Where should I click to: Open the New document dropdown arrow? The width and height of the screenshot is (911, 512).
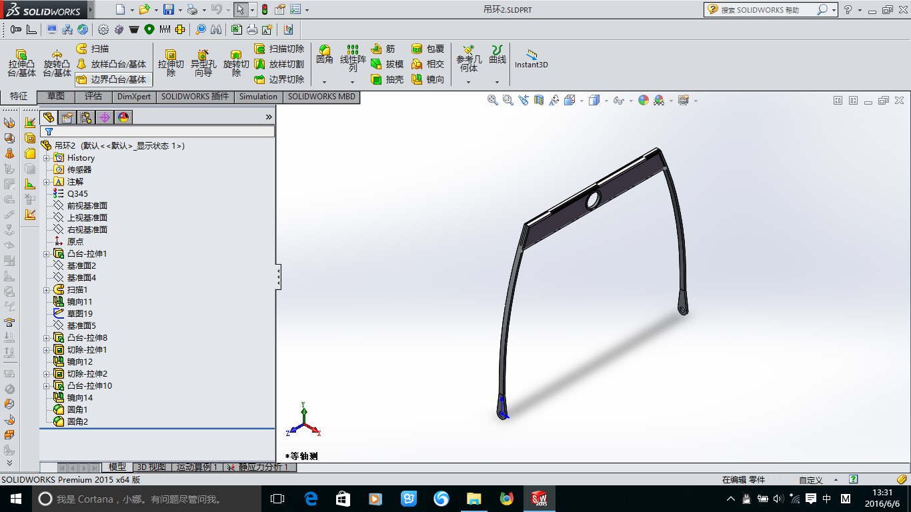point(132,10)
